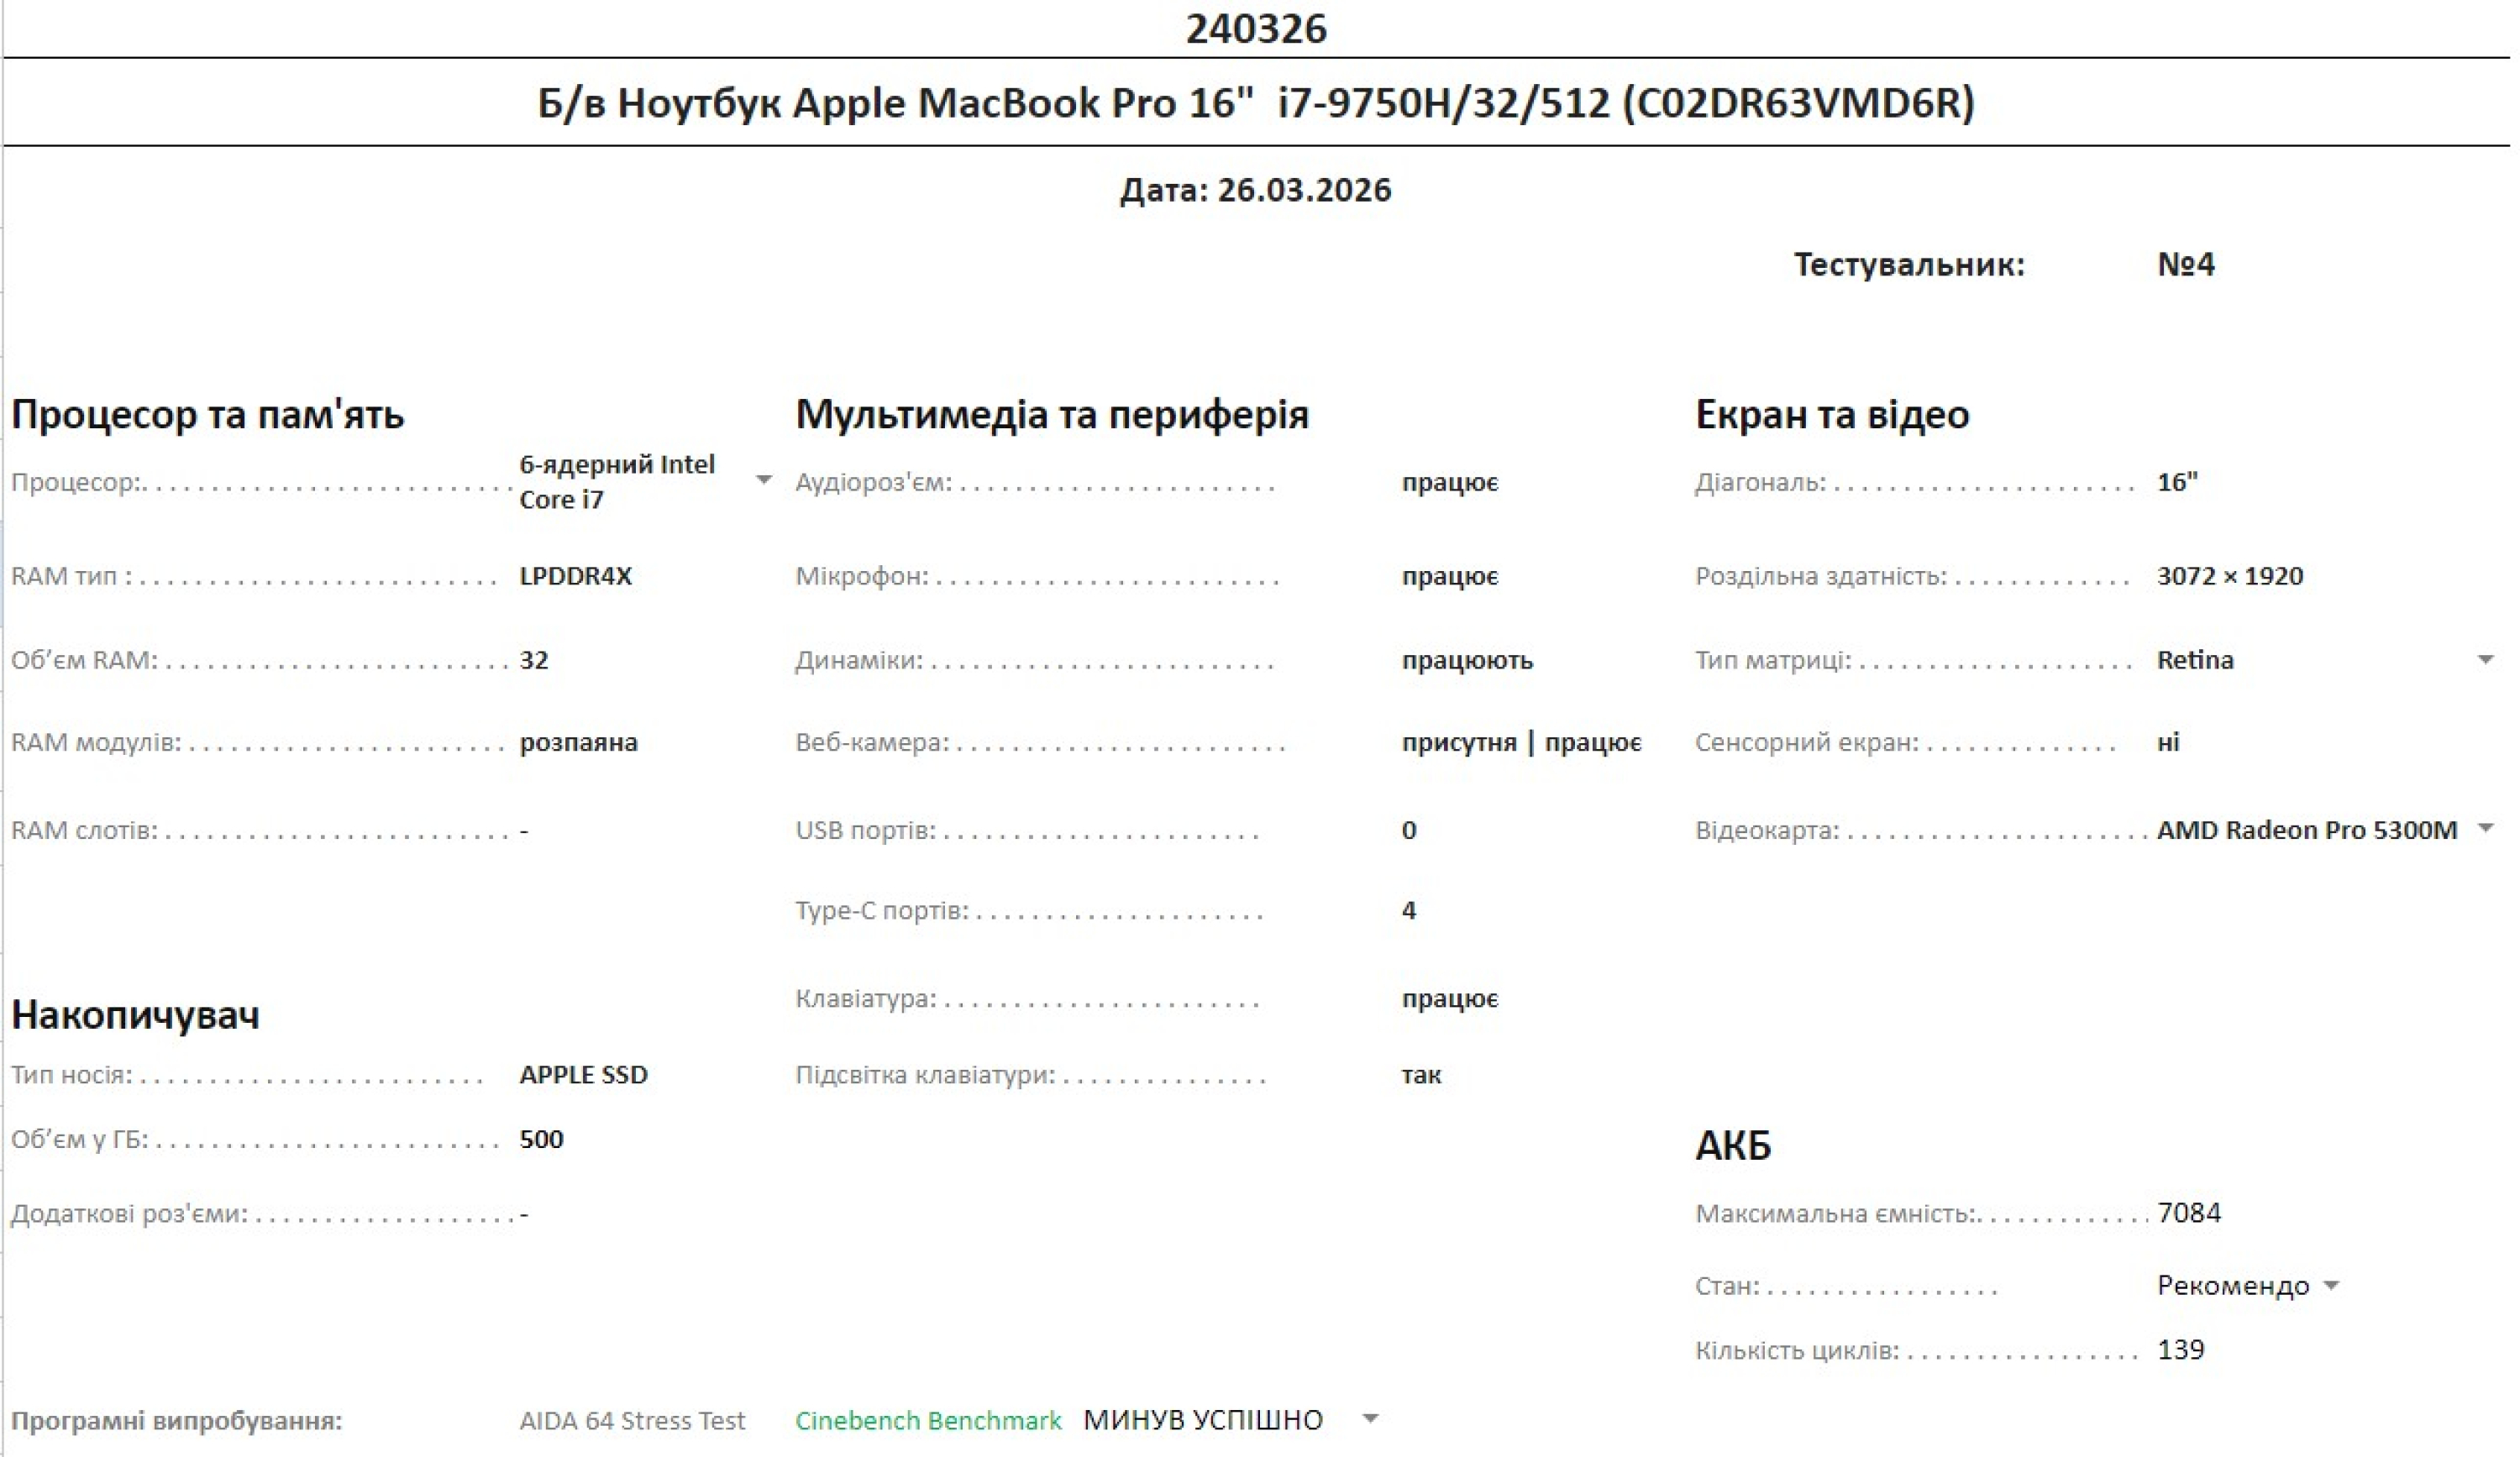Click the 'RAM тип :' field label
The width and height of the screenshot is (2520, 1457).
click(71, 577)
